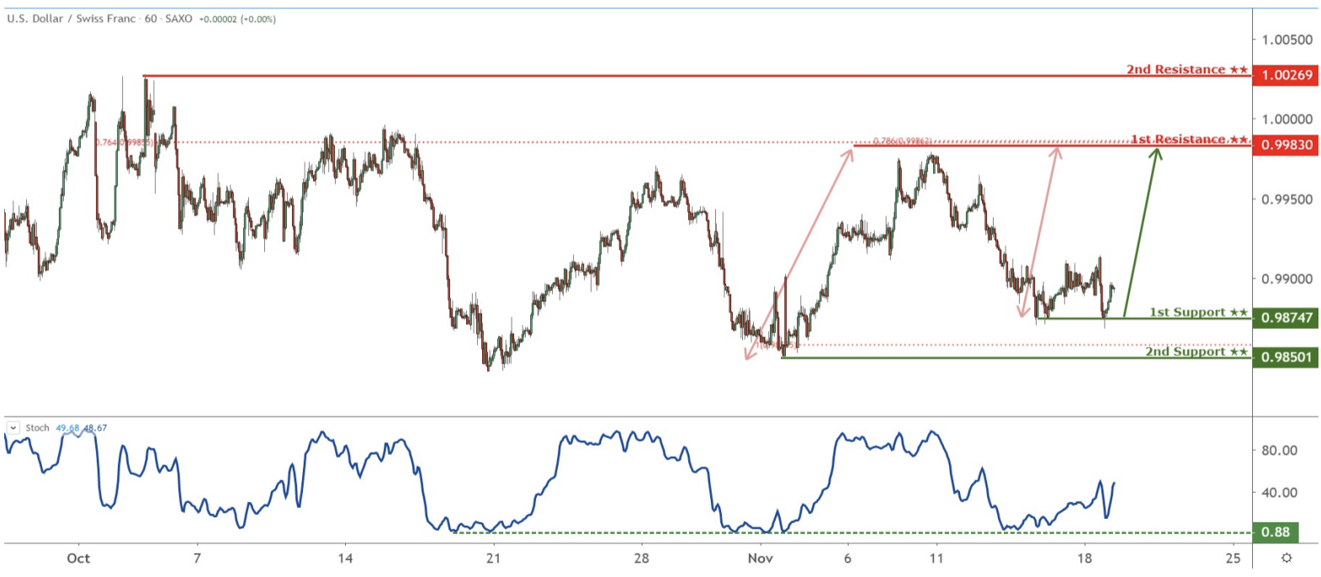
Task: Select the red 2nd Resistance horizontal line
Action: click(698, 76)
